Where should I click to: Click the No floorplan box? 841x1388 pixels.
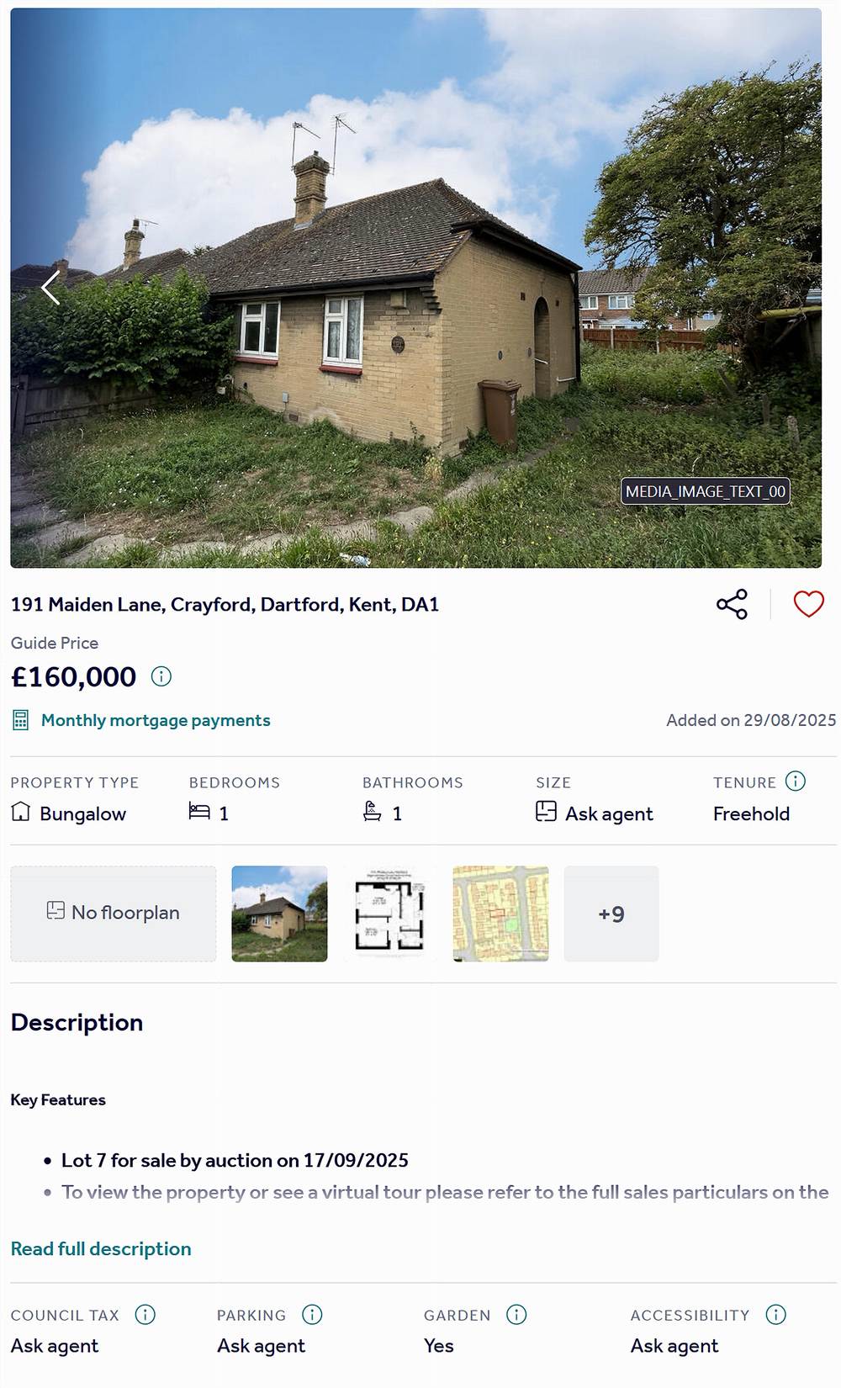(113, 914)
